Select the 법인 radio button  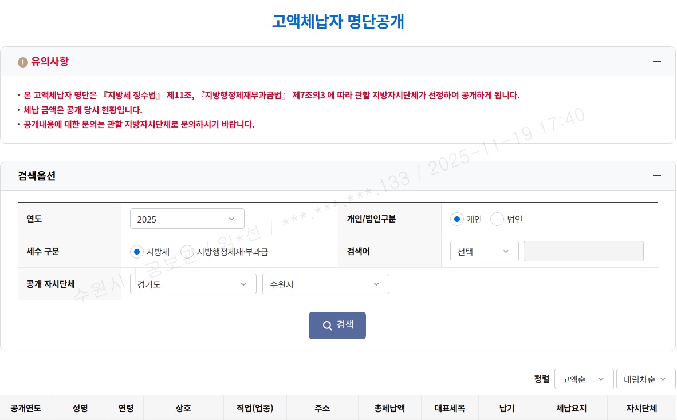pos(497,219)
